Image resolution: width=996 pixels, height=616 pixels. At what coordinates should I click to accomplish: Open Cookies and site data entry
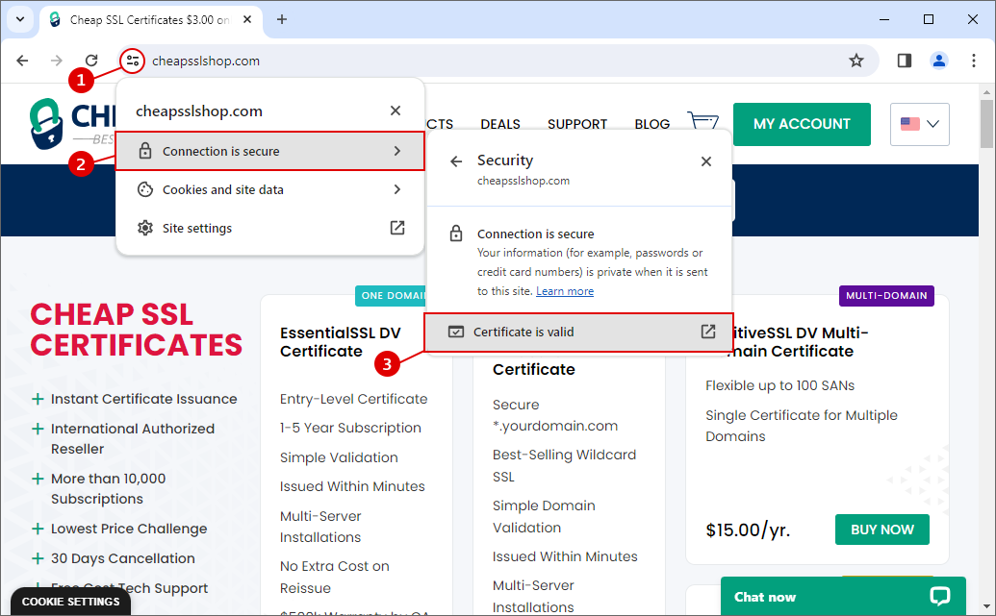tap(270, 189)
